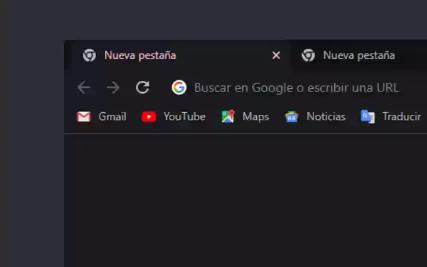Viewport: 427px width, 267px height.
Task: Click the YouTube play icon
Action: point(149,117)
